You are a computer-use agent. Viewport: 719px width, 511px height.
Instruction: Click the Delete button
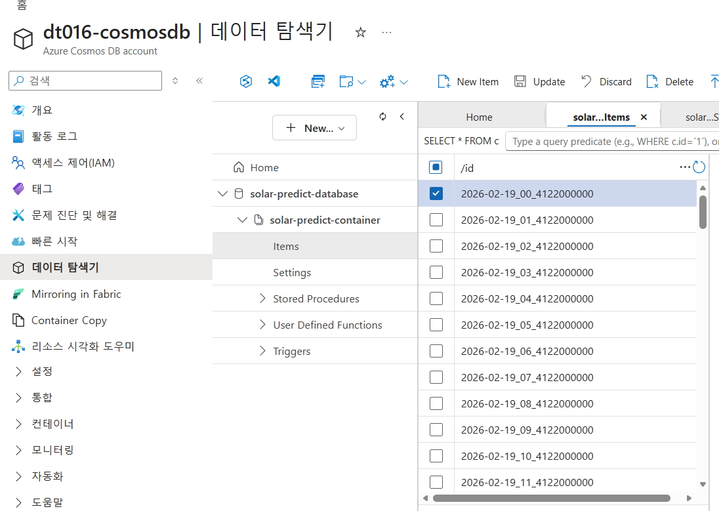coord(670,81)
